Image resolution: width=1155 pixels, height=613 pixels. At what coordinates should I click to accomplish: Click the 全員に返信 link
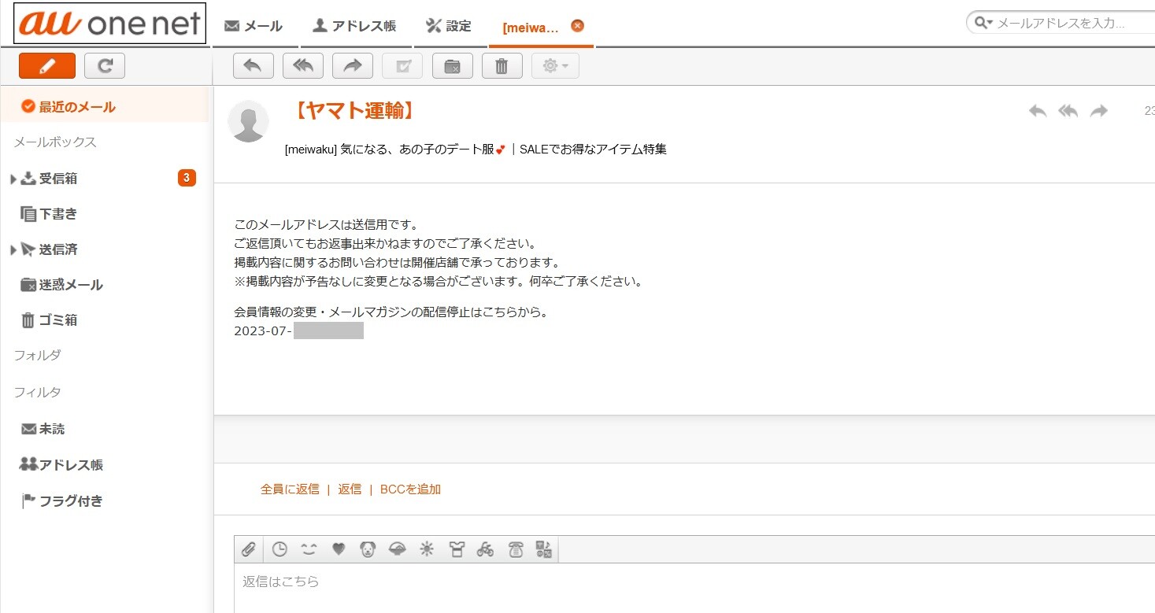(290, 489)
